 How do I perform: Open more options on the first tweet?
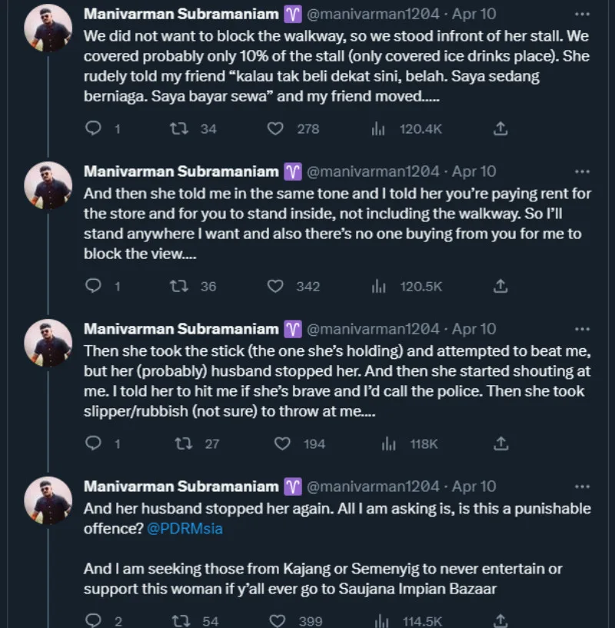pyautogui.click(x=582, y=14)
